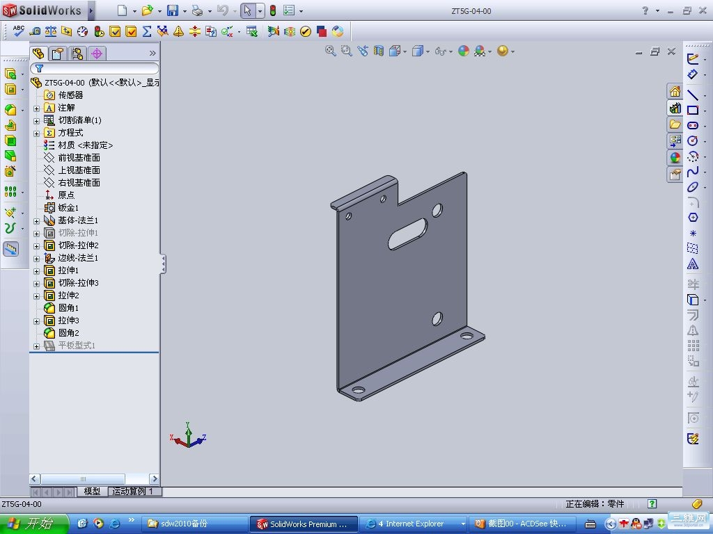Switch to the DimXpertManager tab
Image resolution: width=713 pixels, height=534 pixels.
(x=96, y=54)
